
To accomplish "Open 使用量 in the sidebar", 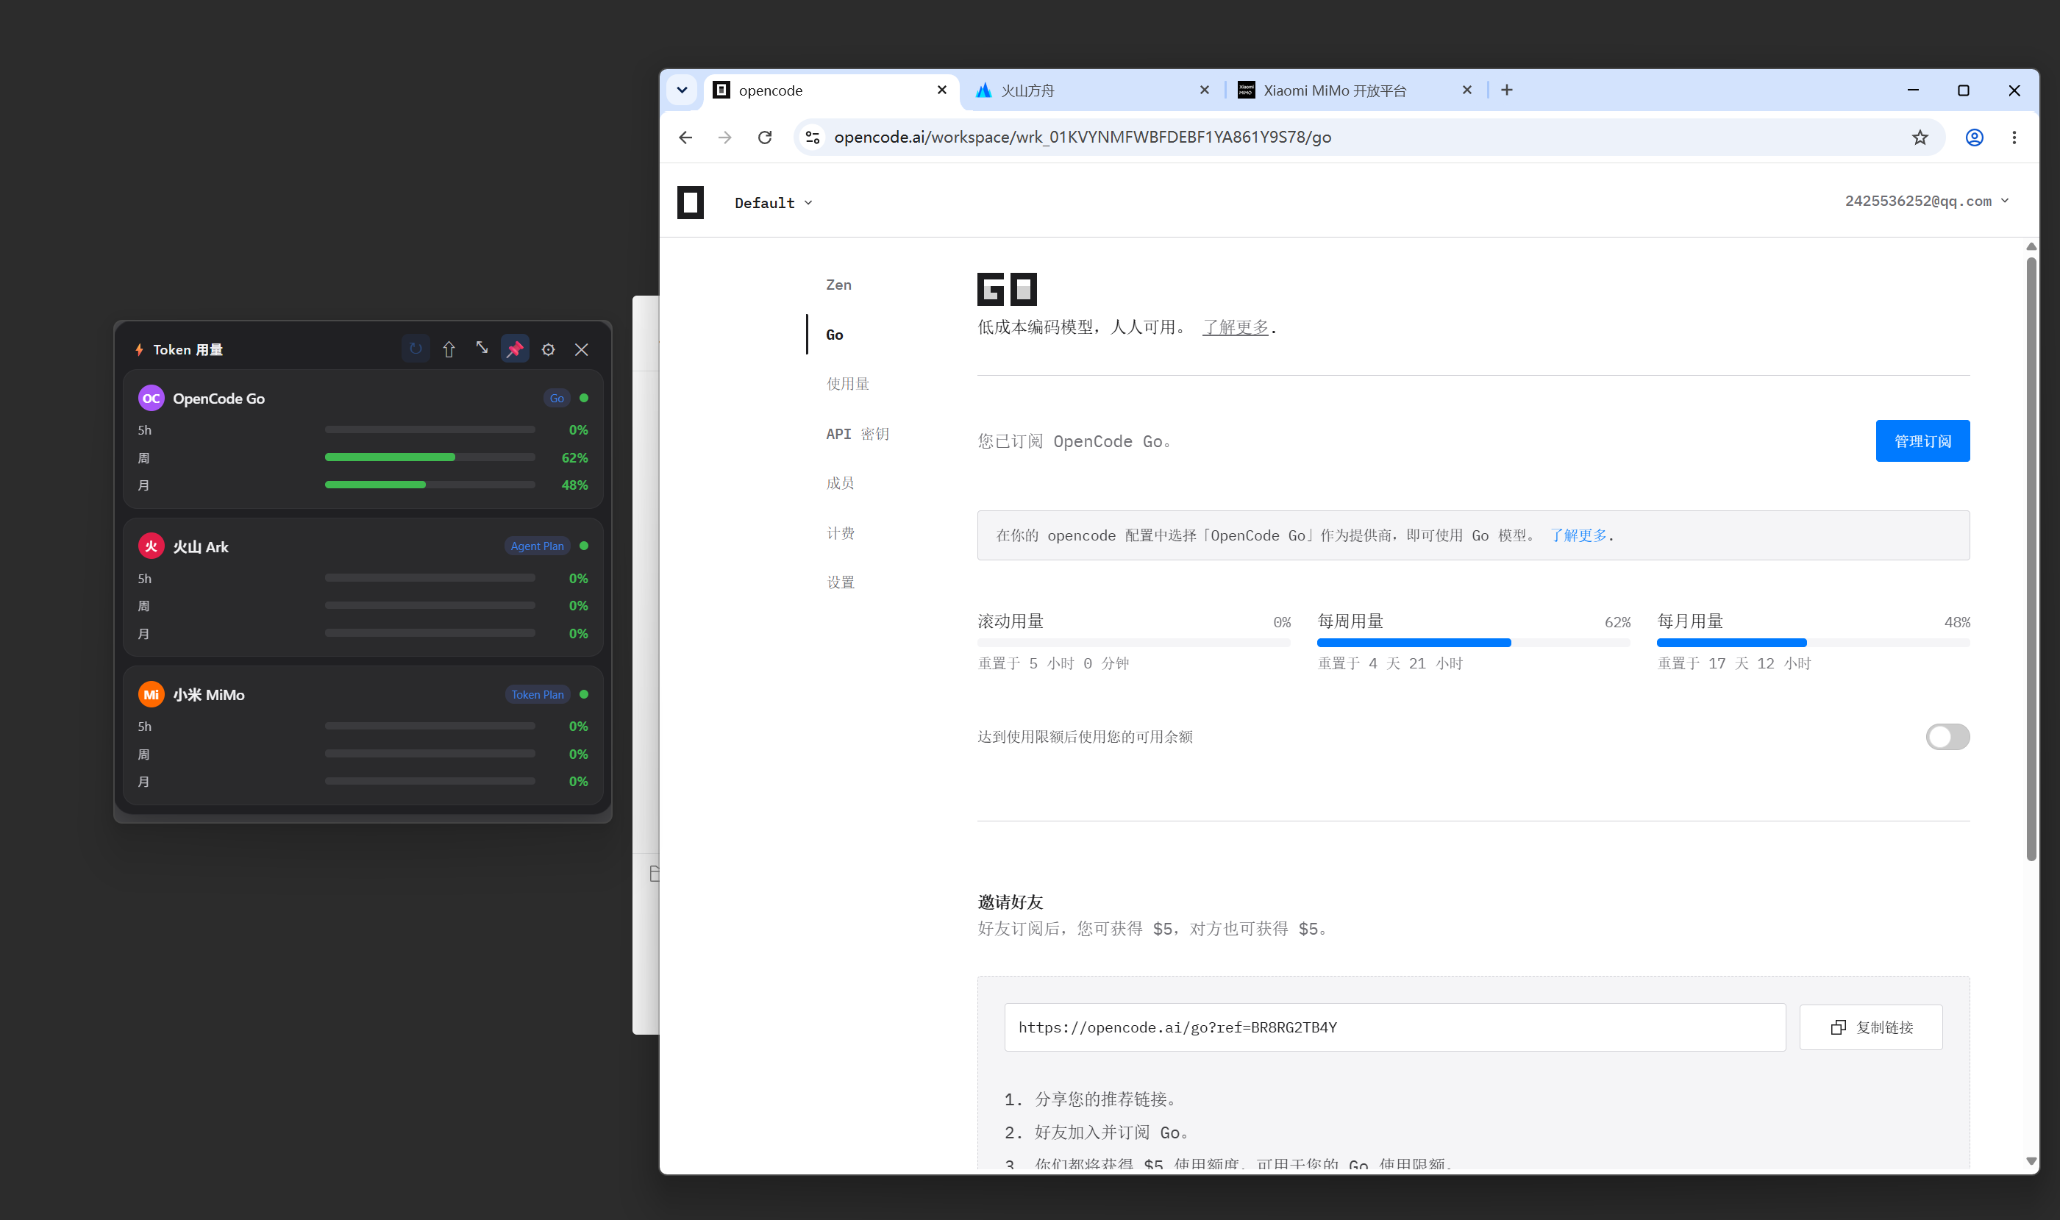I will [x=847, y=384].
